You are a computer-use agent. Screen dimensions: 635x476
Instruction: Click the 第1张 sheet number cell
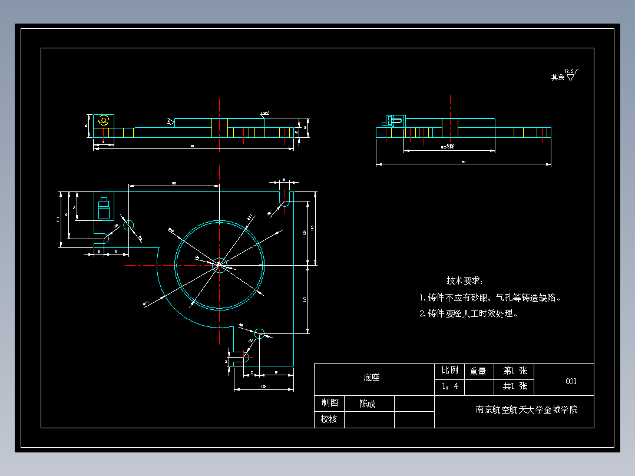click(514, 371)
